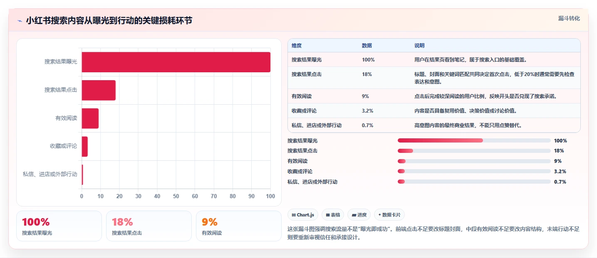Click the 维度 table column header
This screenshot has height=258, width=597.
tap(297, 45)
